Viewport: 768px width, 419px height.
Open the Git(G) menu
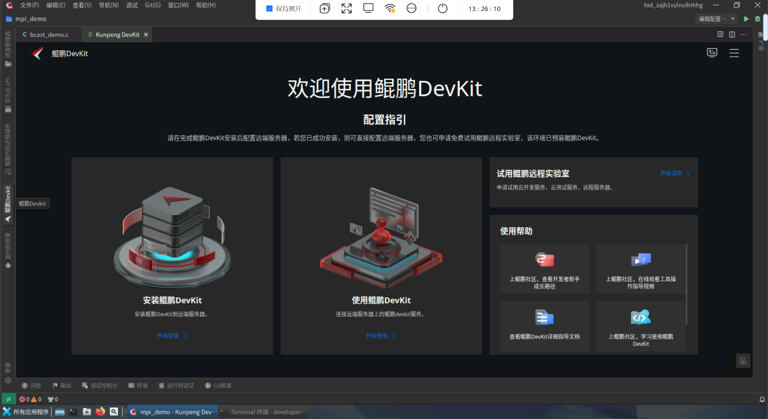153,5
